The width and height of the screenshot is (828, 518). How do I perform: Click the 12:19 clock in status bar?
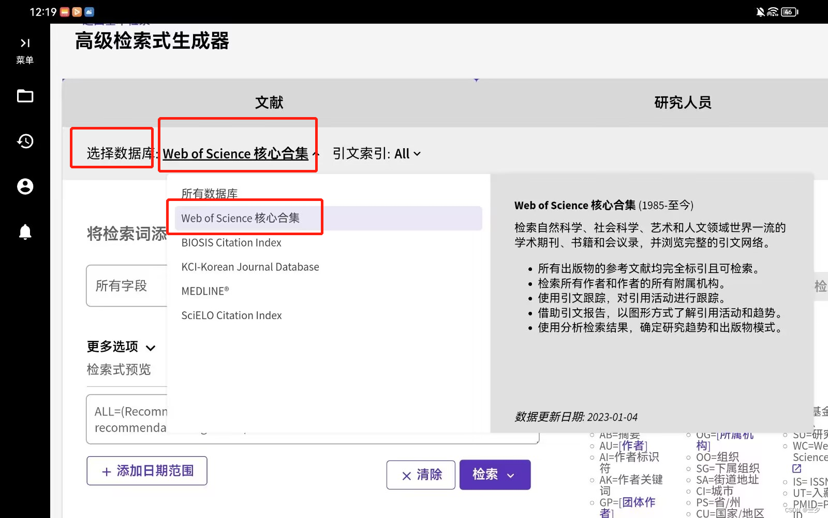tap(43, 12)
